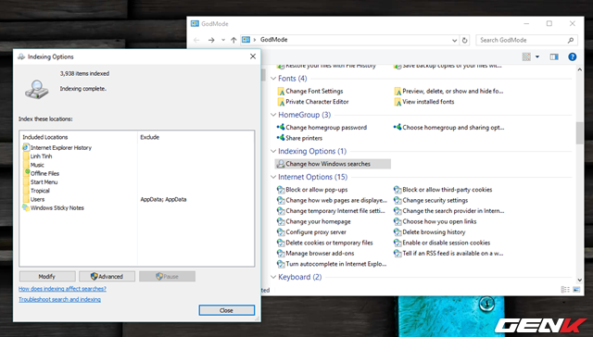The height and width of the screenshot is (337, 593).
Task: Open Advanced indexing settings
Action: (107, 277)
